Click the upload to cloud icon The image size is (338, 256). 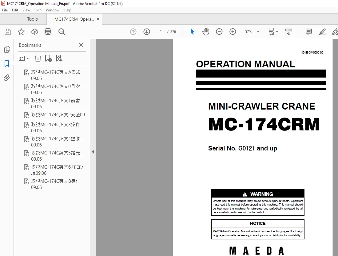point(34,32)
